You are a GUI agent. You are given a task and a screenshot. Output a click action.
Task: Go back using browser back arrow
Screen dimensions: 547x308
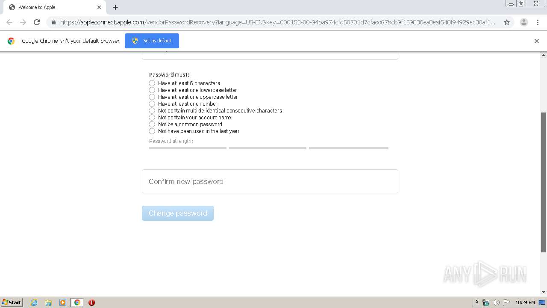click(x=9, y=22)
